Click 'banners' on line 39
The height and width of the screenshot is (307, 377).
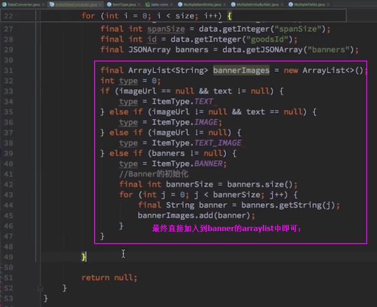pyautogui.click(x=168, y=153)
